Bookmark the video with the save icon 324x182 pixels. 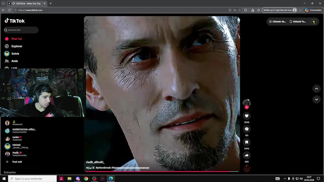point(247,142)
